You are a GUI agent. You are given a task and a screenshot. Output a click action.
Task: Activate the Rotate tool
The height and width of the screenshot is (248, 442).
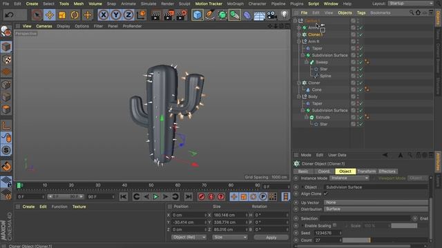(x=75, y=14)
